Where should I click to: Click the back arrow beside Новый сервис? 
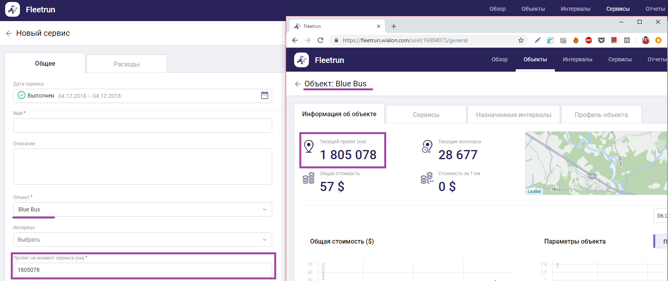point(9,33)
